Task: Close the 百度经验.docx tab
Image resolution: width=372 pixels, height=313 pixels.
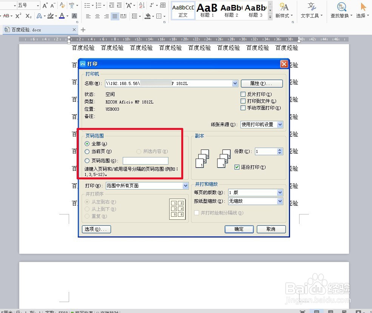Action: [74, 30]
